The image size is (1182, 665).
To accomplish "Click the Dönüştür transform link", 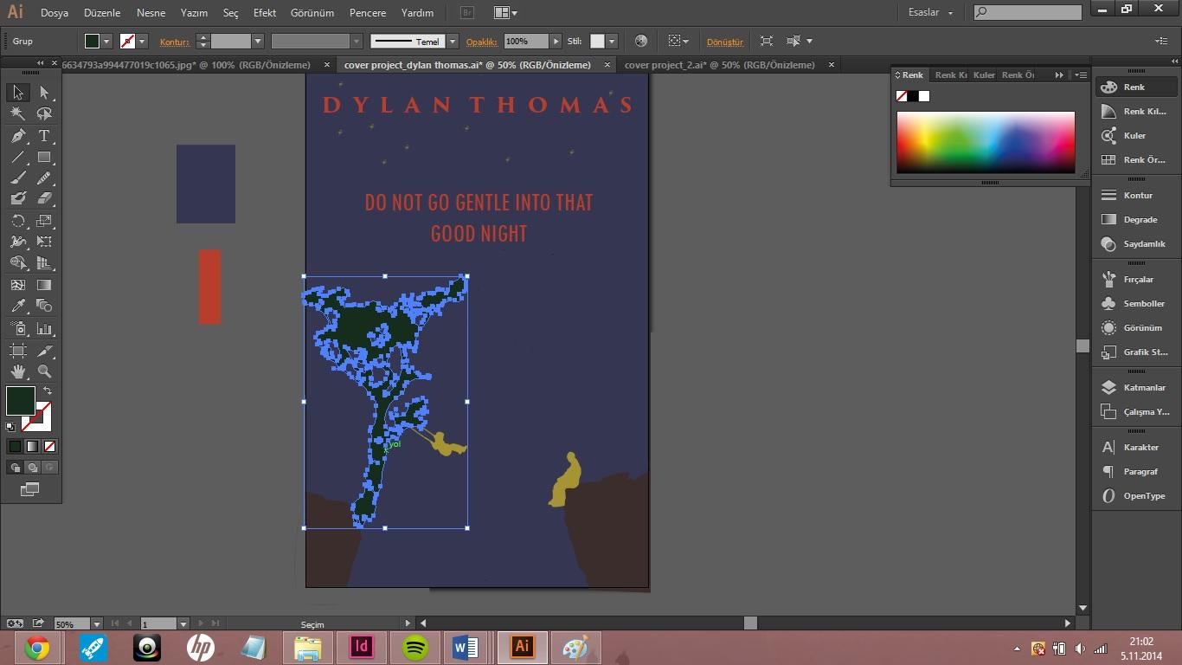I will pyautogui.click(x=725, y=42).
